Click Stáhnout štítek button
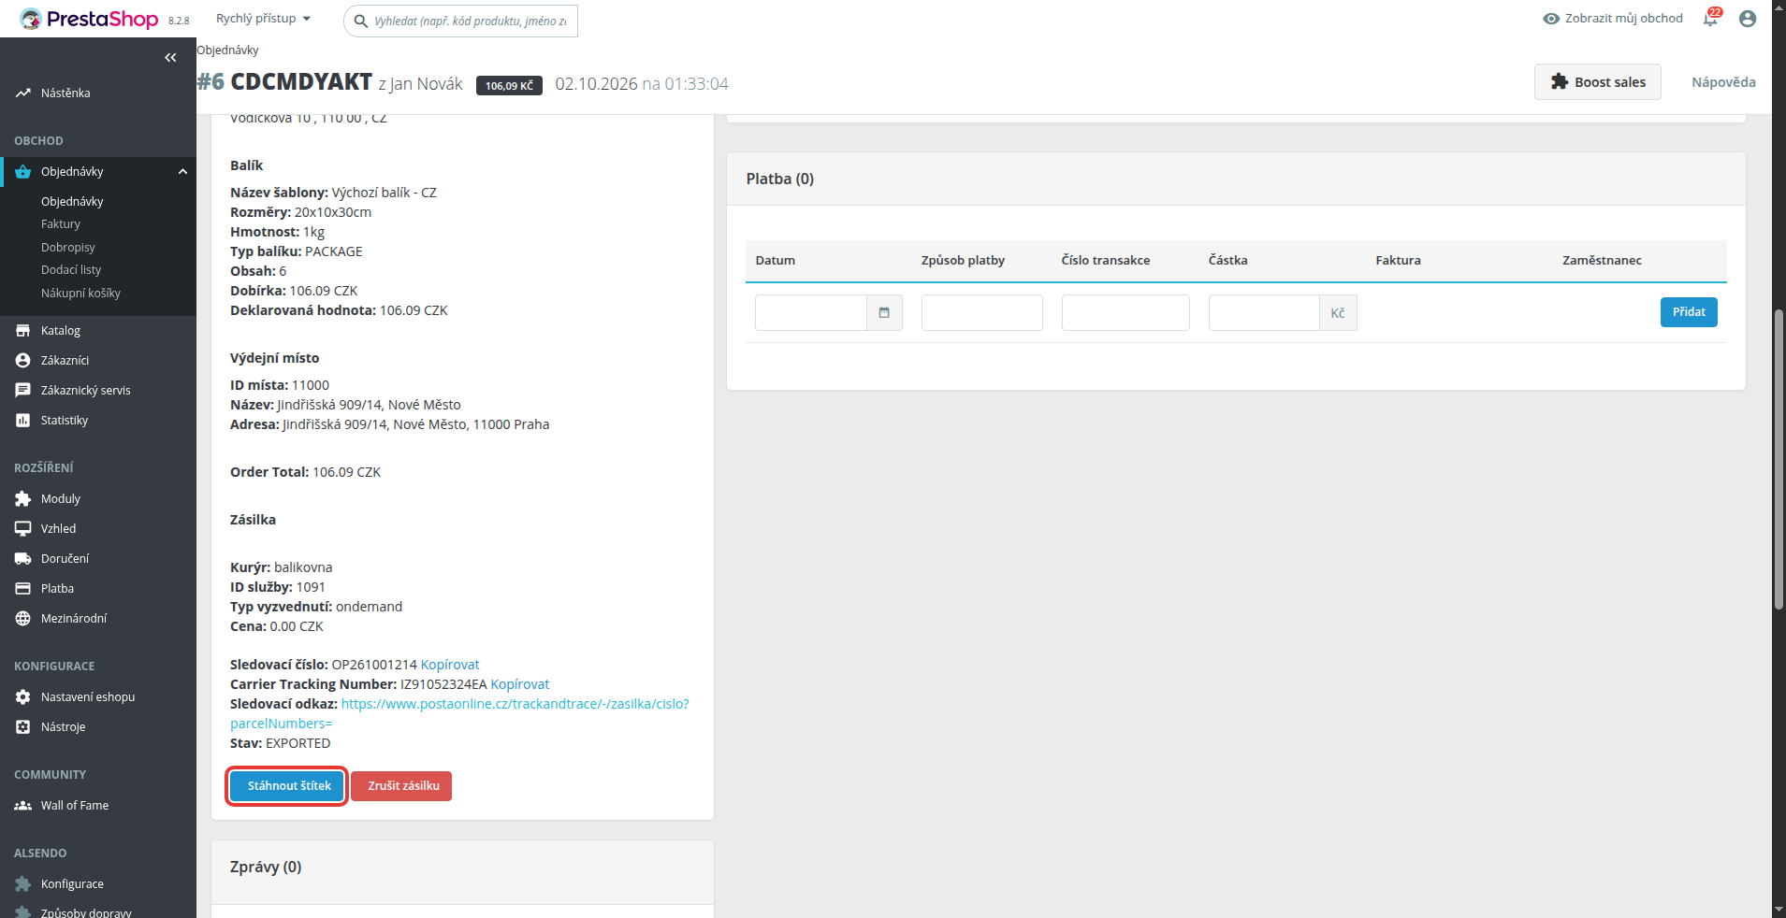The height and width of the screenshot is (918, 1786). [288, 786]
